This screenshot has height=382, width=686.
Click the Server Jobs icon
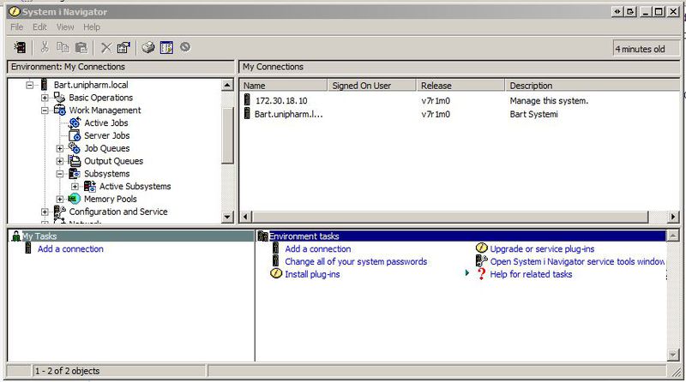tap(75, 135)
